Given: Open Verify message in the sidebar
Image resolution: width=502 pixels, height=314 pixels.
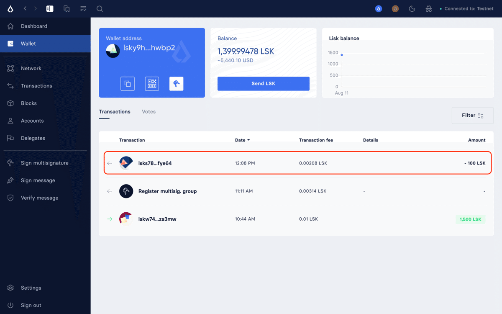Looking at the screenshot, I should (45, 198).
